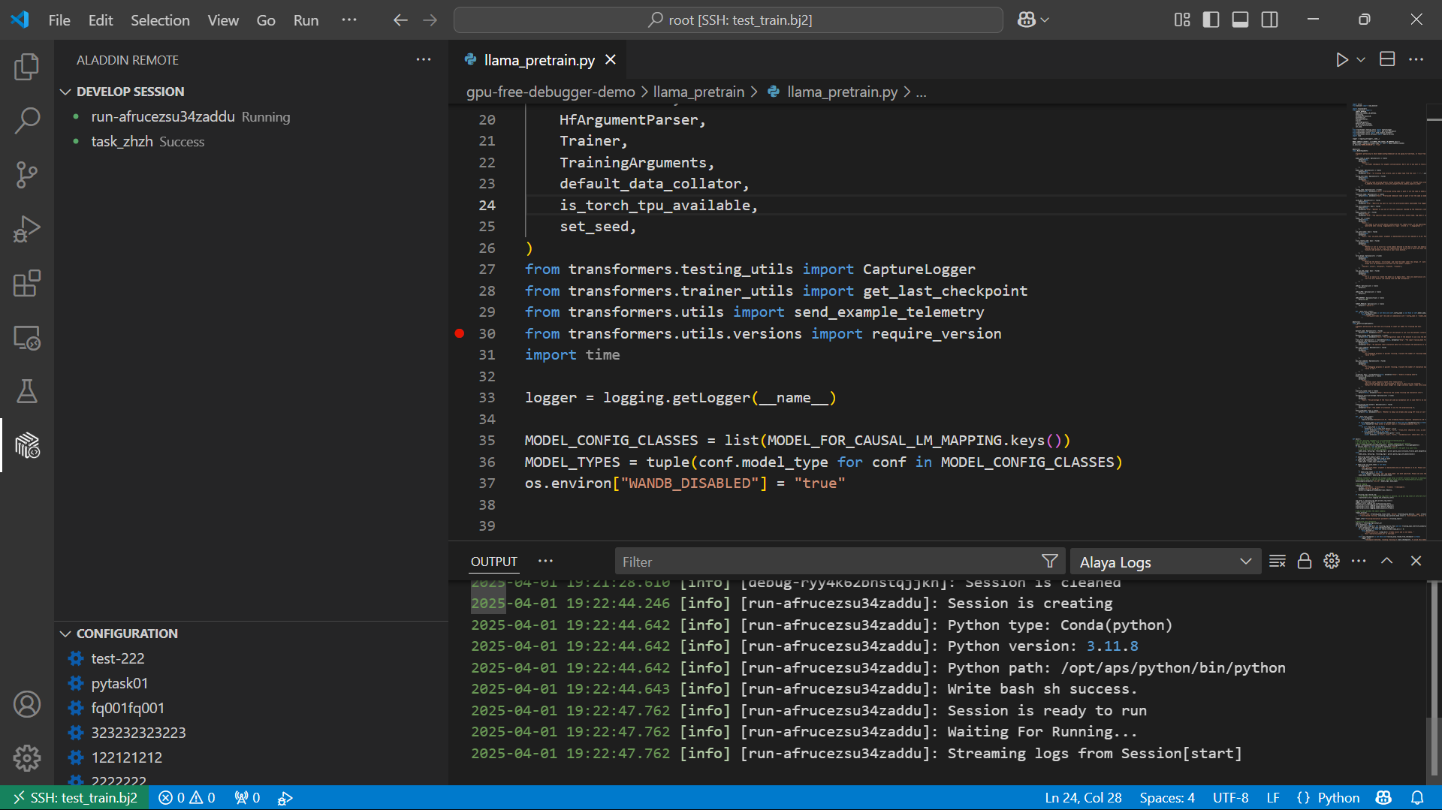
Task: Open Run and Debug view
Action: (x=27, y=229)
